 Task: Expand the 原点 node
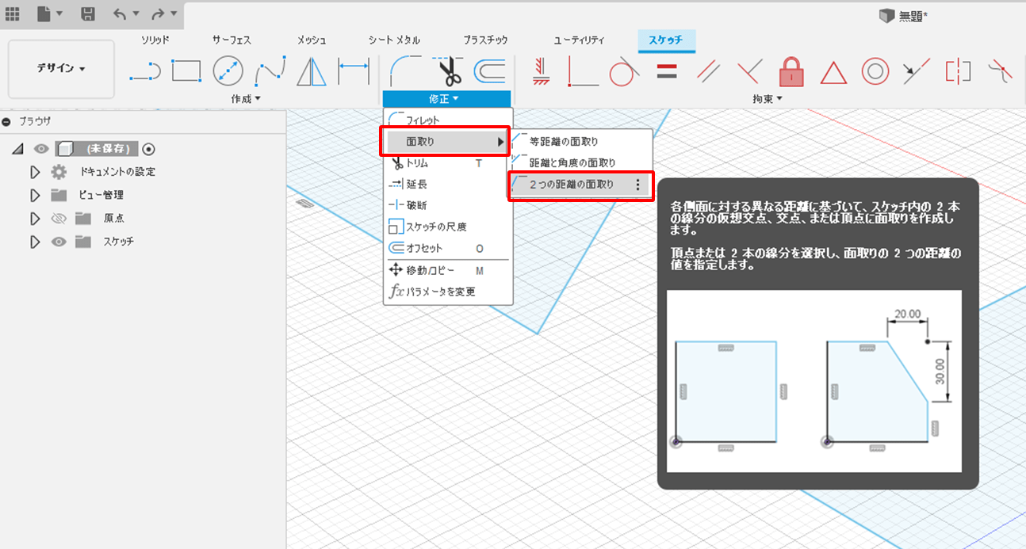[x=34, y=218]
